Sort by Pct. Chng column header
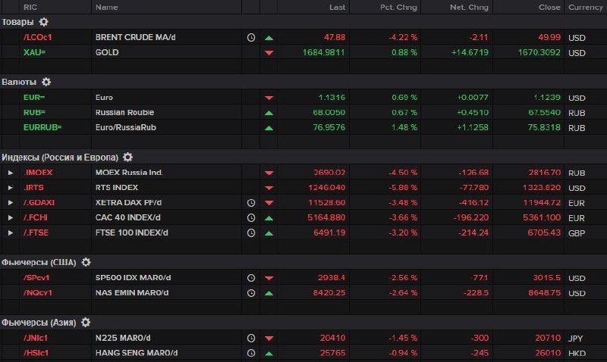607x362 pixels. tap(398, 7)
